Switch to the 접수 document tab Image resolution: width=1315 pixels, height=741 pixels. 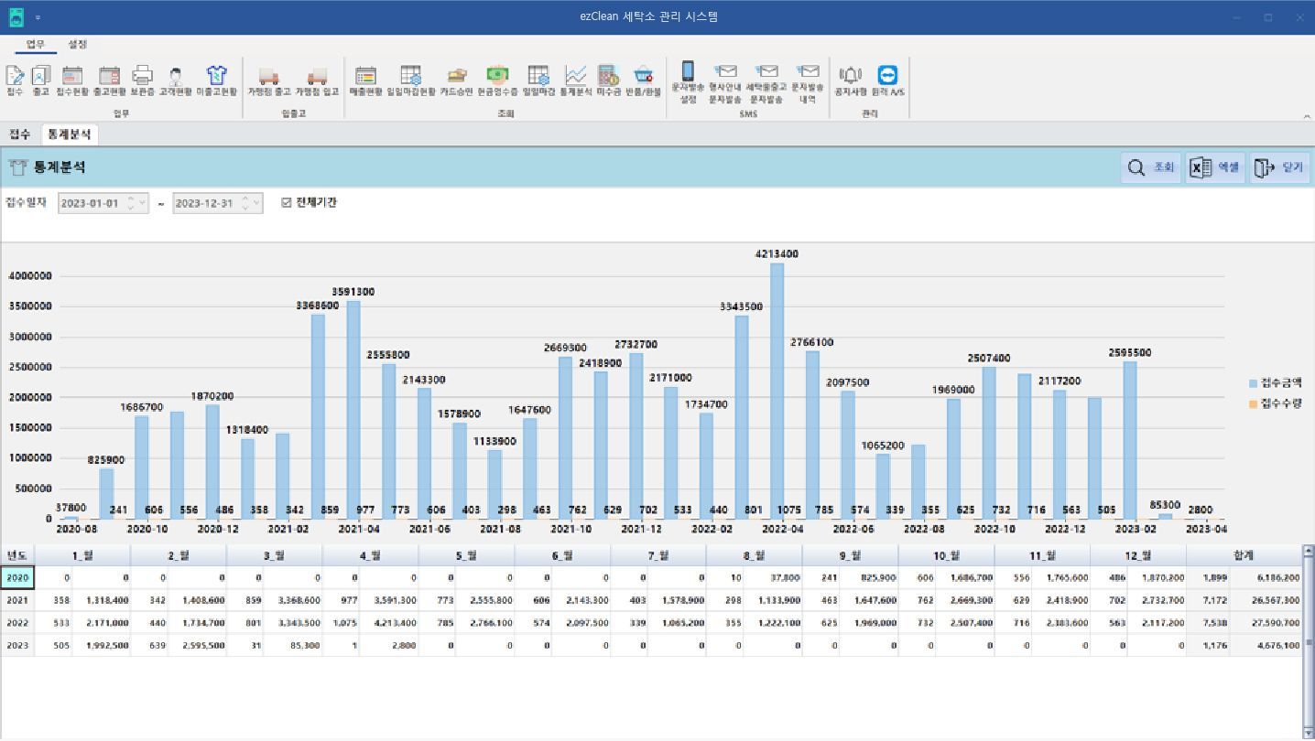(19, 134)
